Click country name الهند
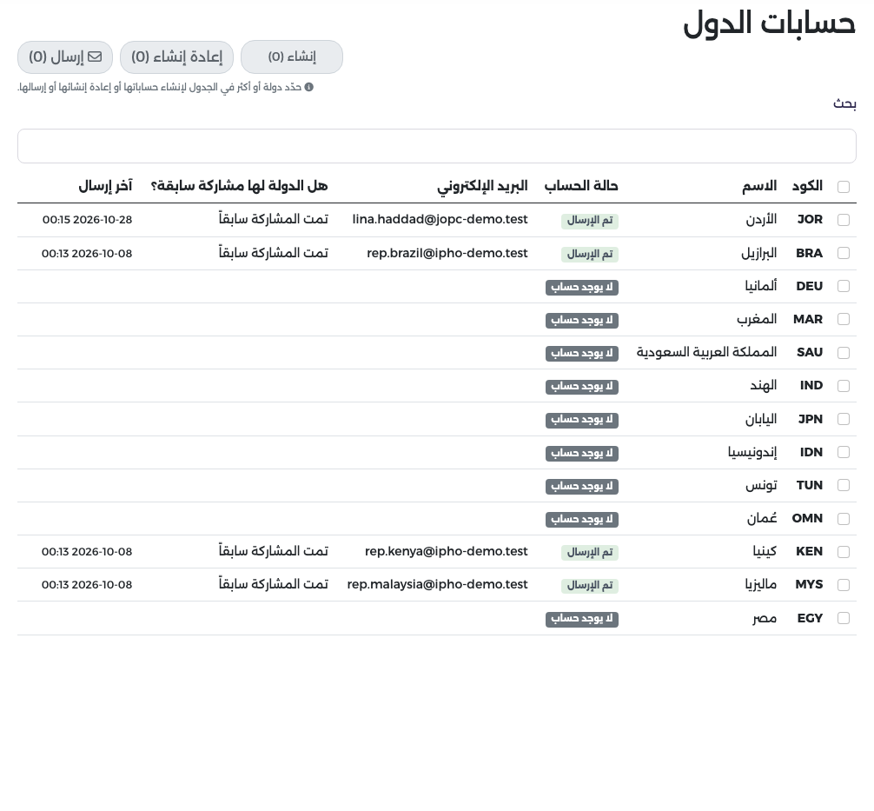The width and height of the screenshot is (874, 811). point(764,385)
